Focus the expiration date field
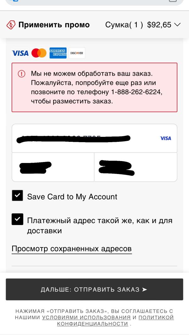 coord(53,167)
